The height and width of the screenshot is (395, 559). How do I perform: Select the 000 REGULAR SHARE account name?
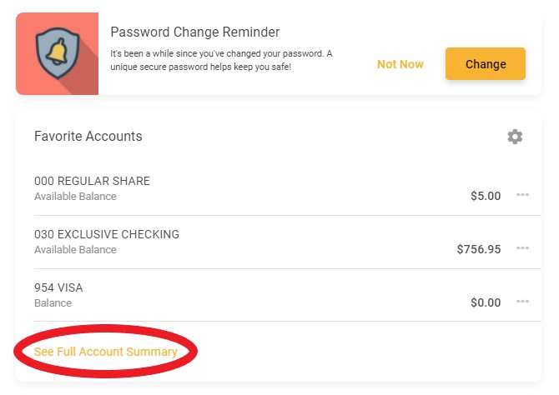coord(92,182)
